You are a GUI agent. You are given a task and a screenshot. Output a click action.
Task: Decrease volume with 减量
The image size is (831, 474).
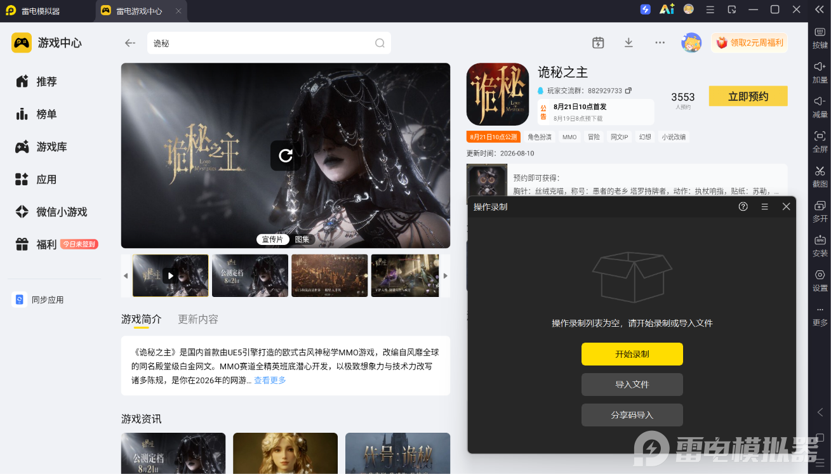[x=820, y=107]
